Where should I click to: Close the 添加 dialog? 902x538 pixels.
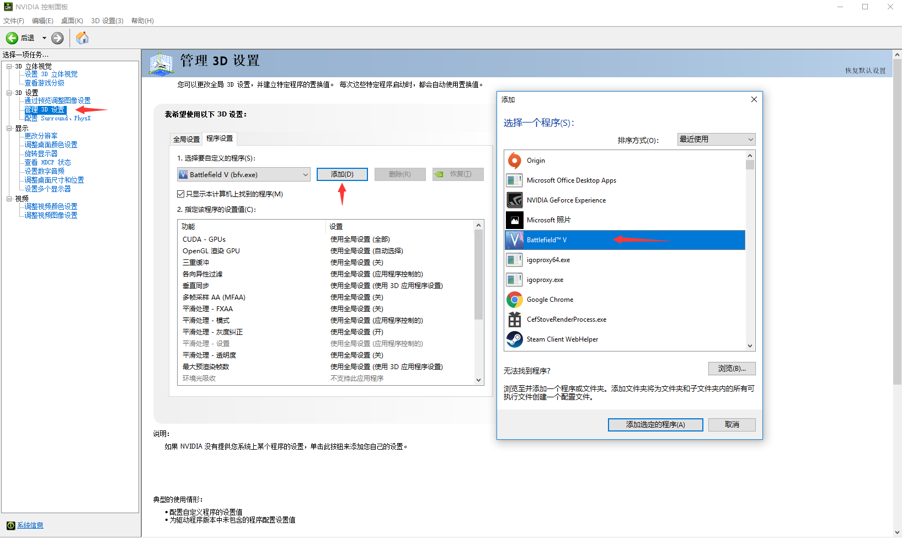(754, 99)
